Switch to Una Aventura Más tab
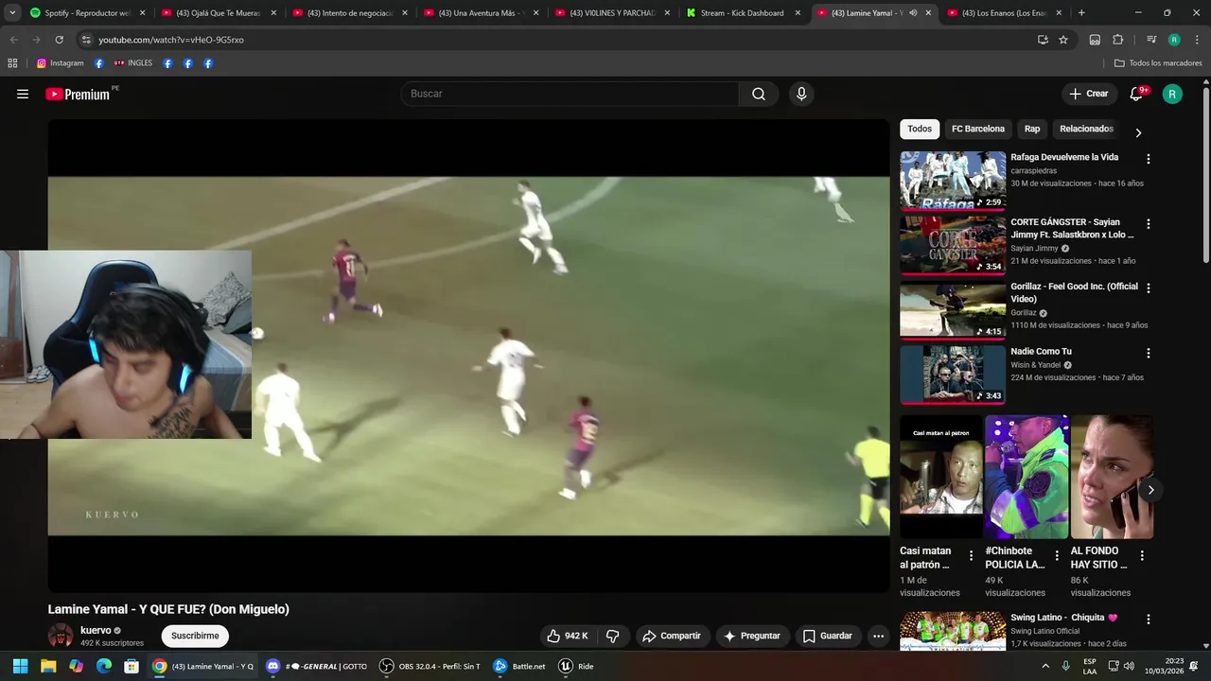Viewport: 1211px width, 681px height. coord(482,13)
